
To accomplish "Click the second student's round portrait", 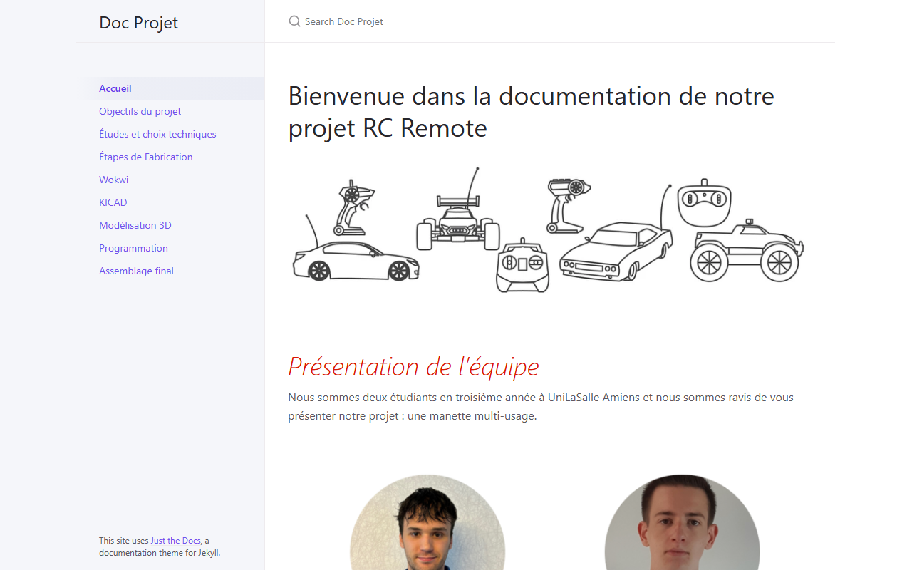I will [683, 522].
